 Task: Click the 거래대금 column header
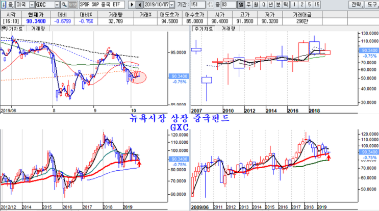[302, 14]
